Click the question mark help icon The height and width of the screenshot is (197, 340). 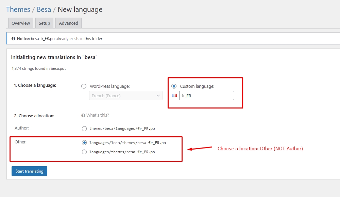click(83, 115)
